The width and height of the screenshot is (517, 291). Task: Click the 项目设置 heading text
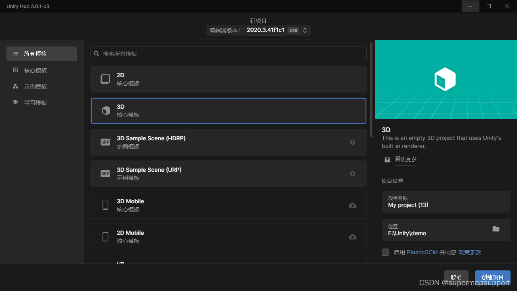(392, 181)
